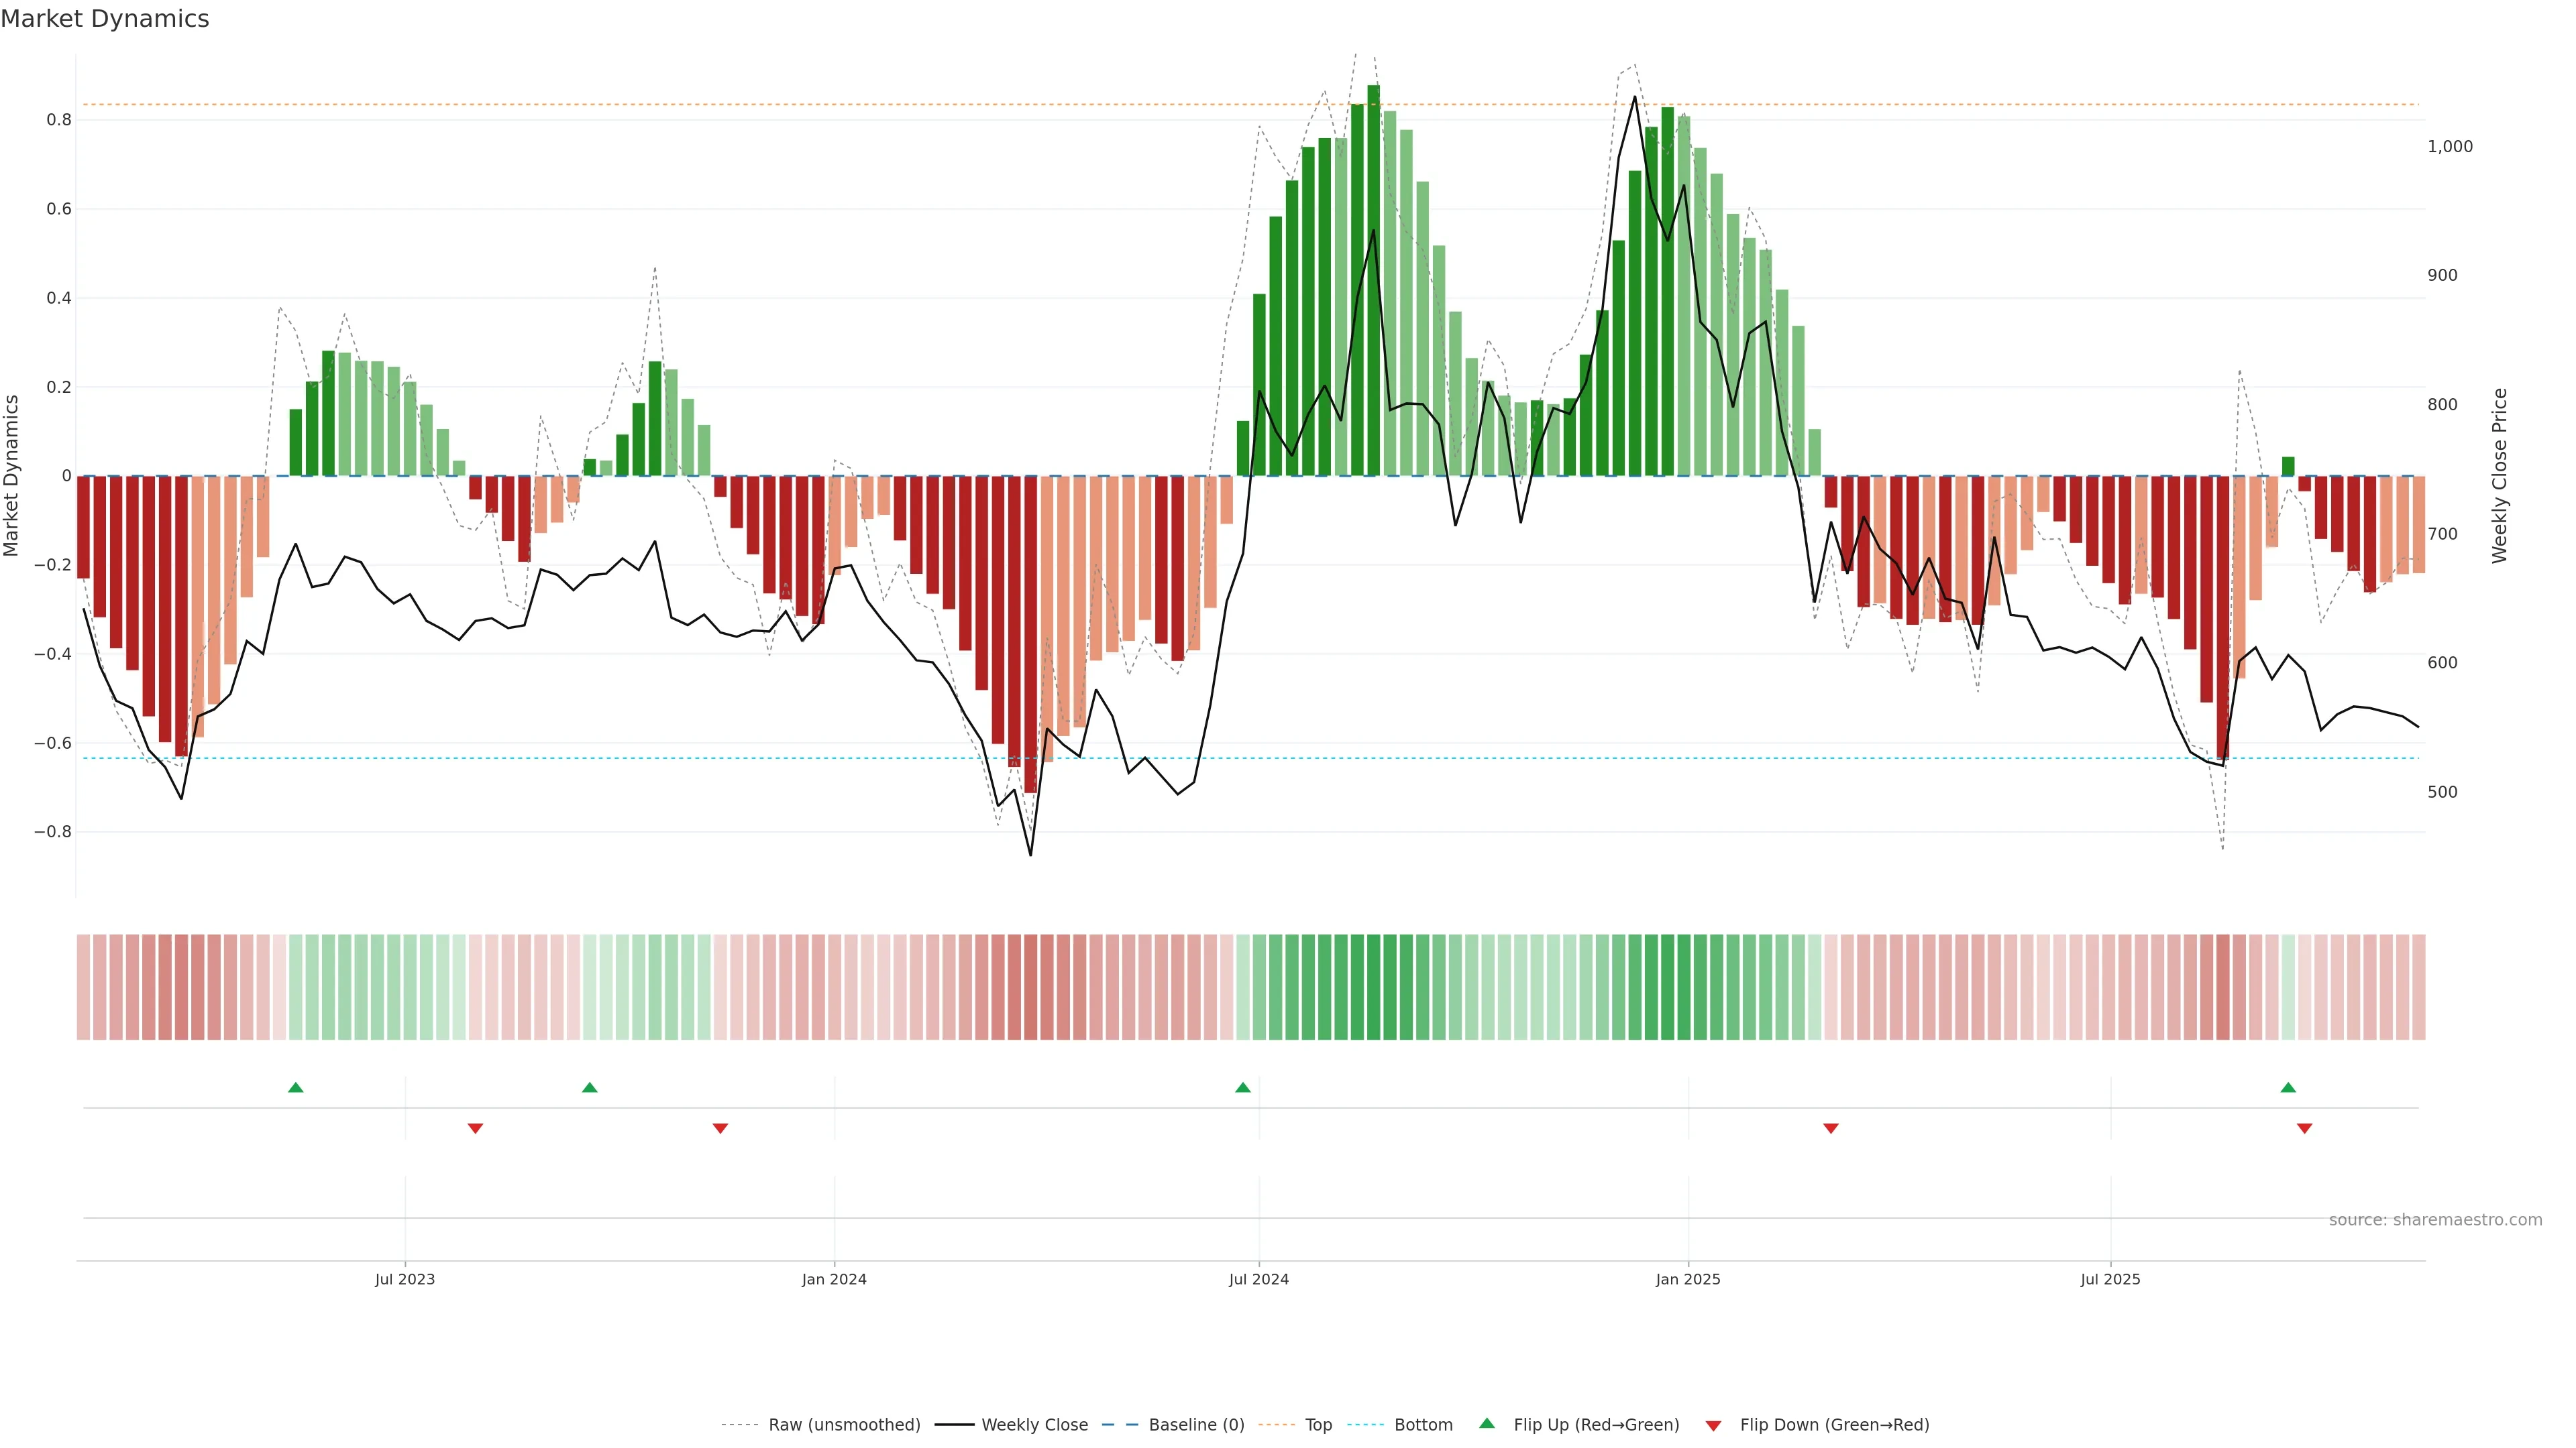Click the last green flip-up triangle marker
This screenshot has height=1448, width=2576.
coord(2288,1087)
